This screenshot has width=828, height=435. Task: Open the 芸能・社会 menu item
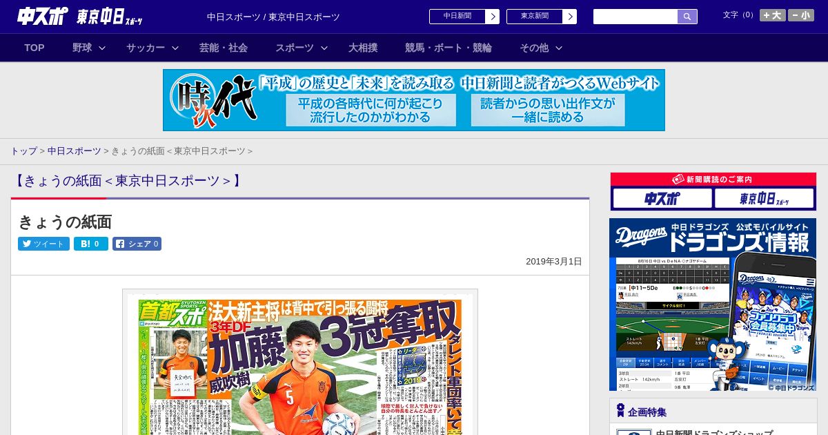[x=224, y=48]
